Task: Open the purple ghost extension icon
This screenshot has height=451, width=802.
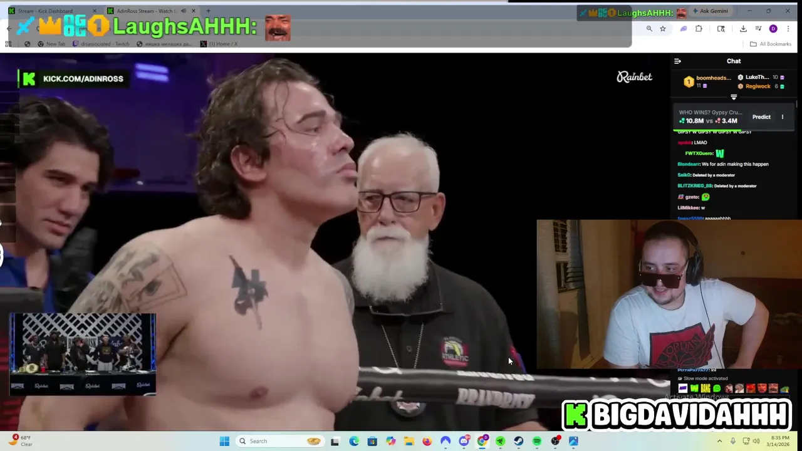Action: click(x=684, y=29)
